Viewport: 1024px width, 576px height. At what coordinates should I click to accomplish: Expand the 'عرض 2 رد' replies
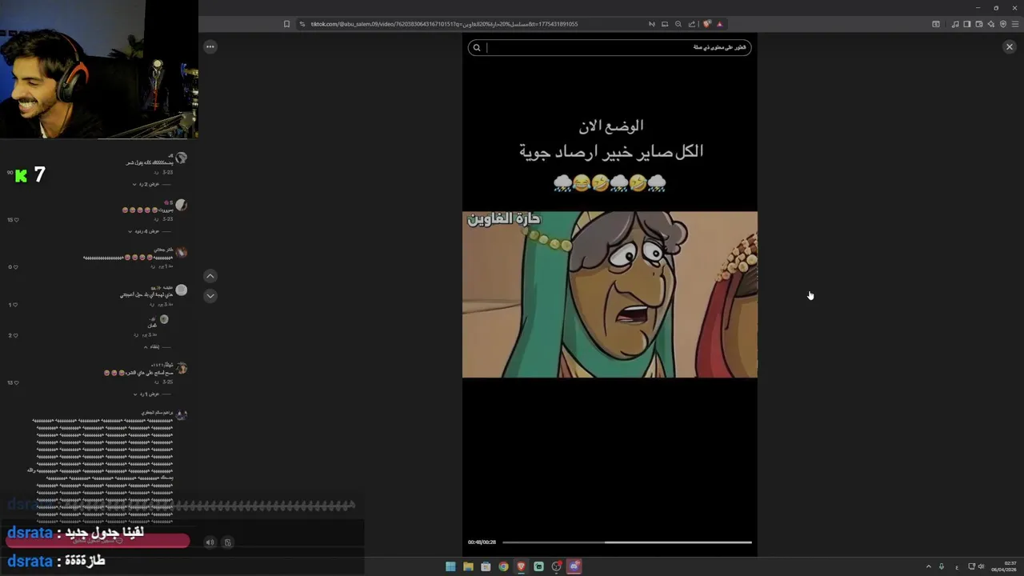pyautogui.click(x=147, y=184)
